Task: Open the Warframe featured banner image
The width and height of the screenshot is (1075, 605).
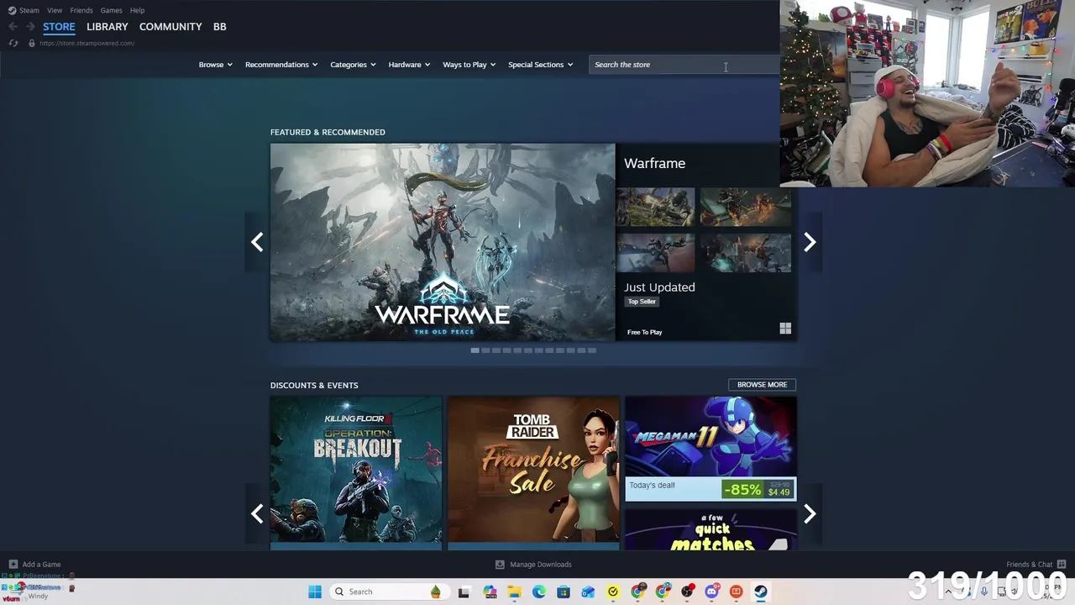Action: point(443,242)
